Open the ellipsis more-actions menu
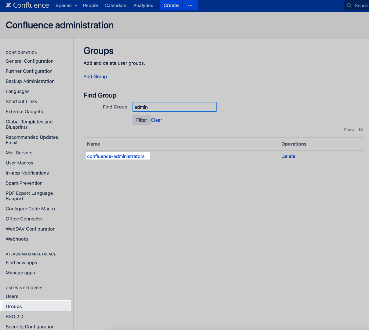Viewport: 369px width, 330px height. [x=190, y=5]
